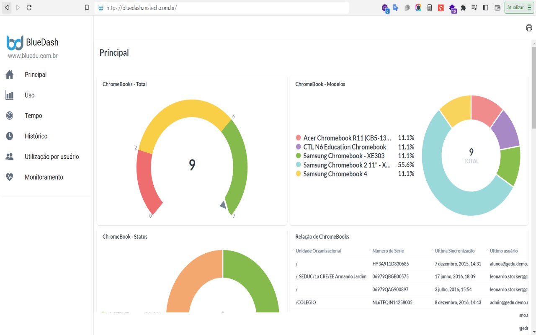This screenshot has height=335, width=536.
Task: Click the print icon at top right
Action: pyautogui.click(x=529, y=28)
